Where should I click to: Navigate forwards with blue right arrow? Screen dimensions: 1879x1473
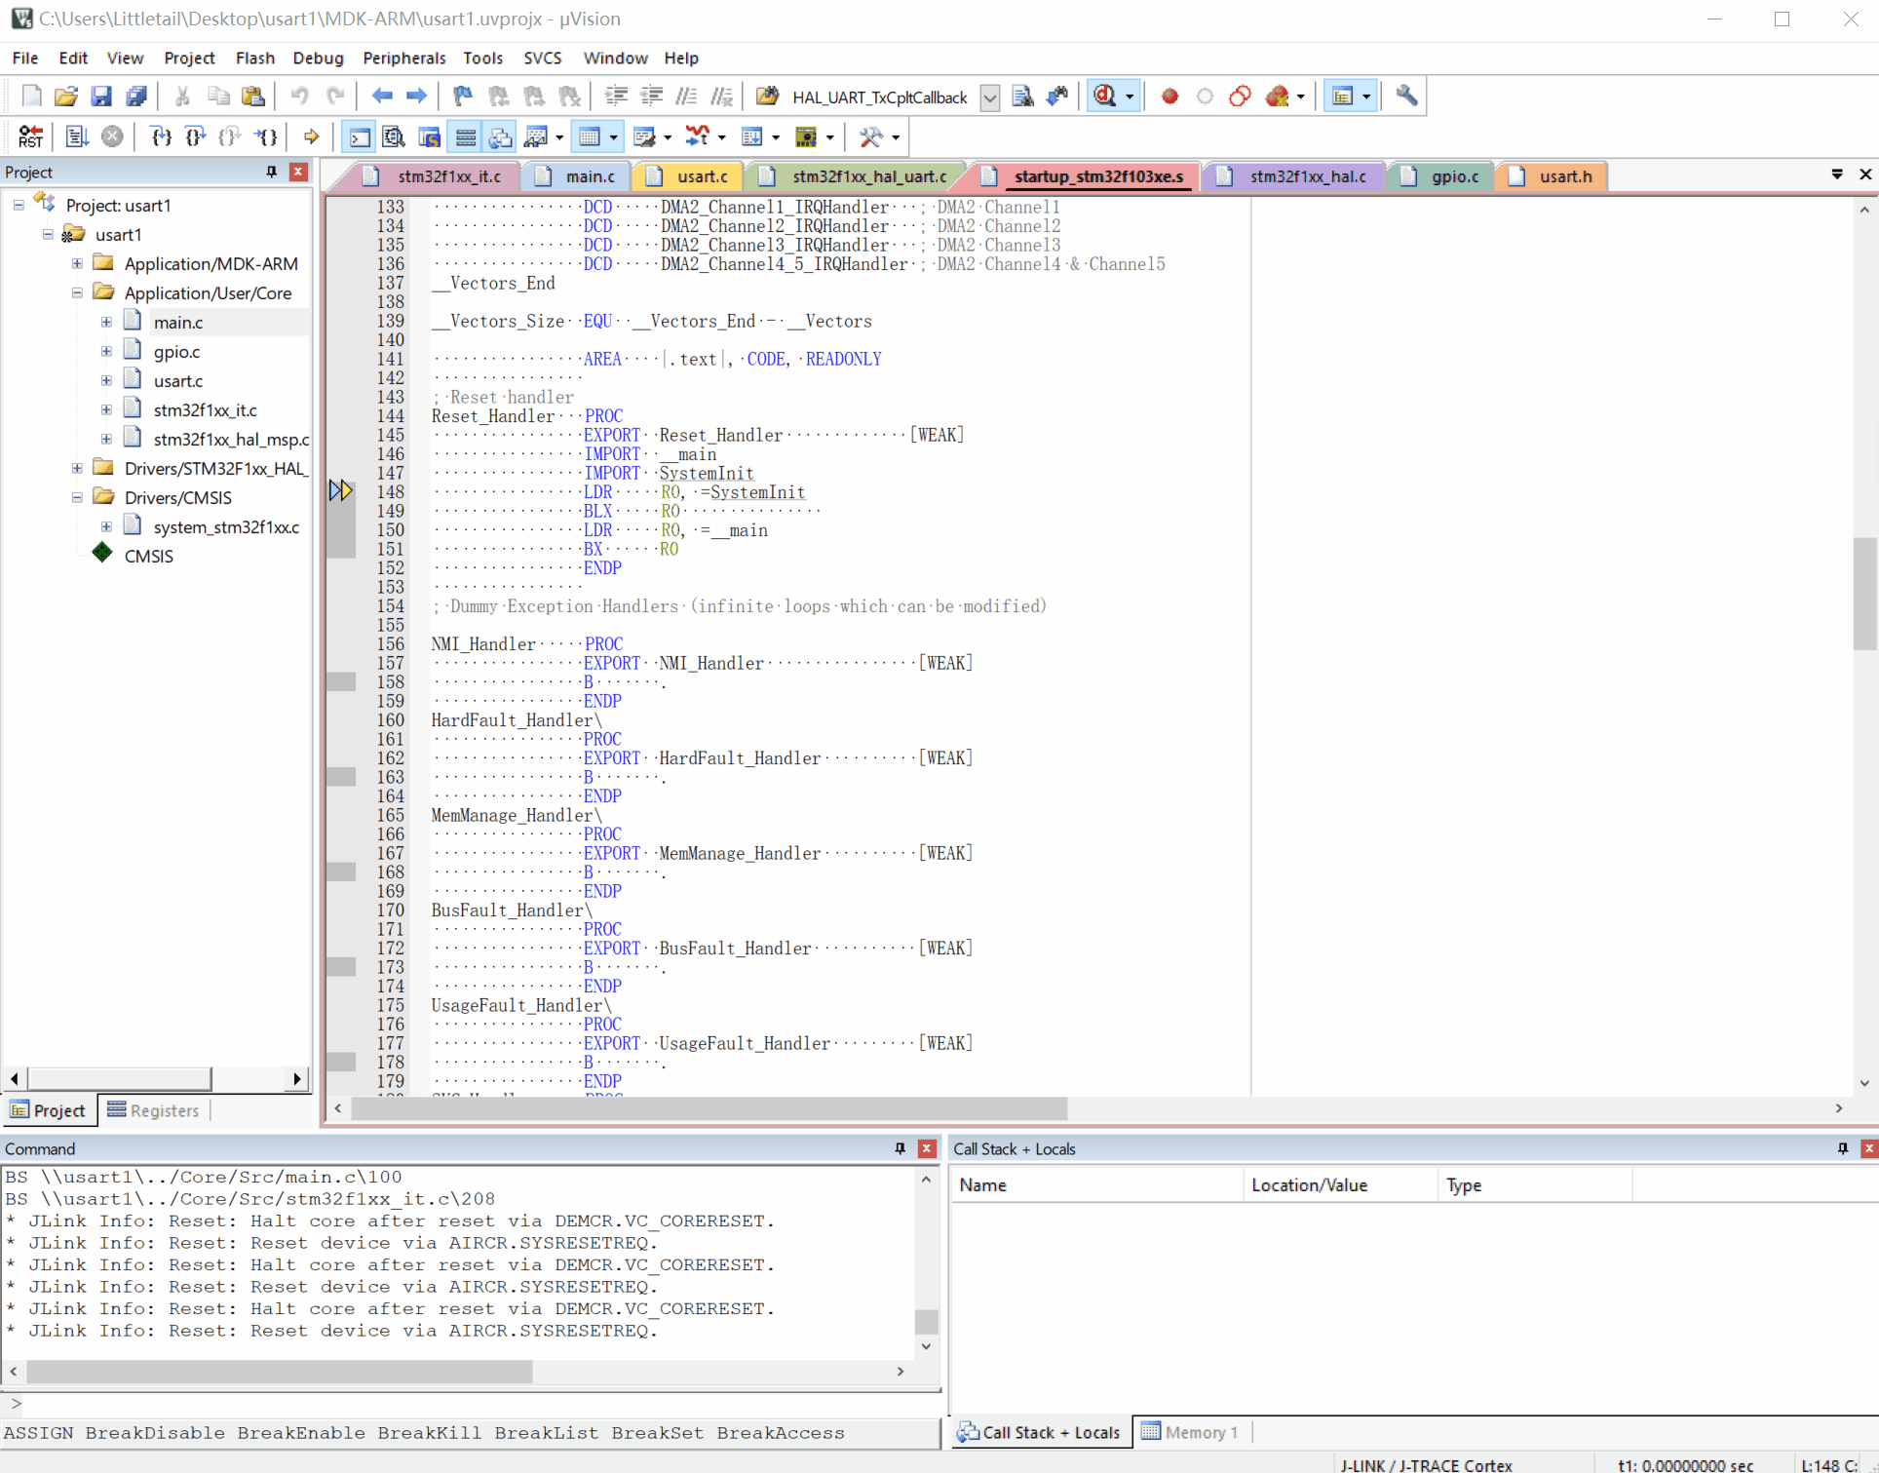(x=417, y=96)
